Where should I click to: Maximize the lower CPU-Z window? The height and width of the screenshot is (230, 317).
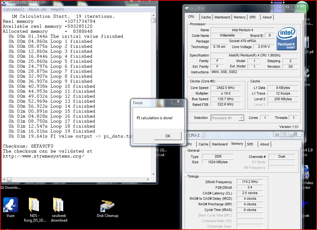pos(285,134)
